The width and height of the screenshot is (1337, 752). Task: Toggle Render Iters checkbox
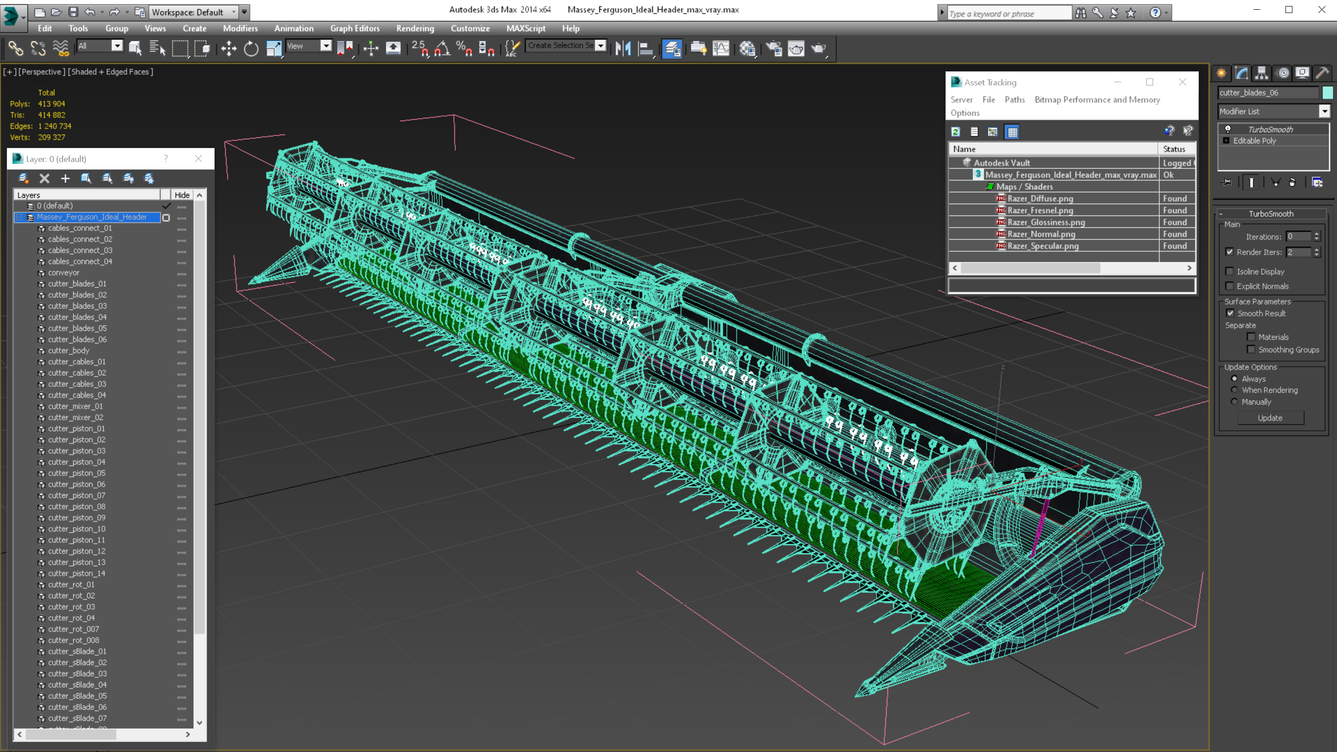(1230, 252)
